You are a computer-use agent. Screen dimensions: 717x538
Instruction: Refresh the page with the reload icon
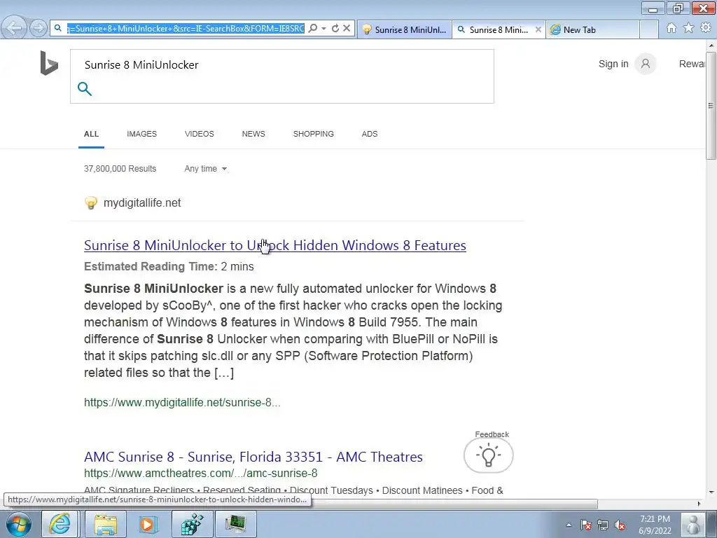tap(335, 28)
